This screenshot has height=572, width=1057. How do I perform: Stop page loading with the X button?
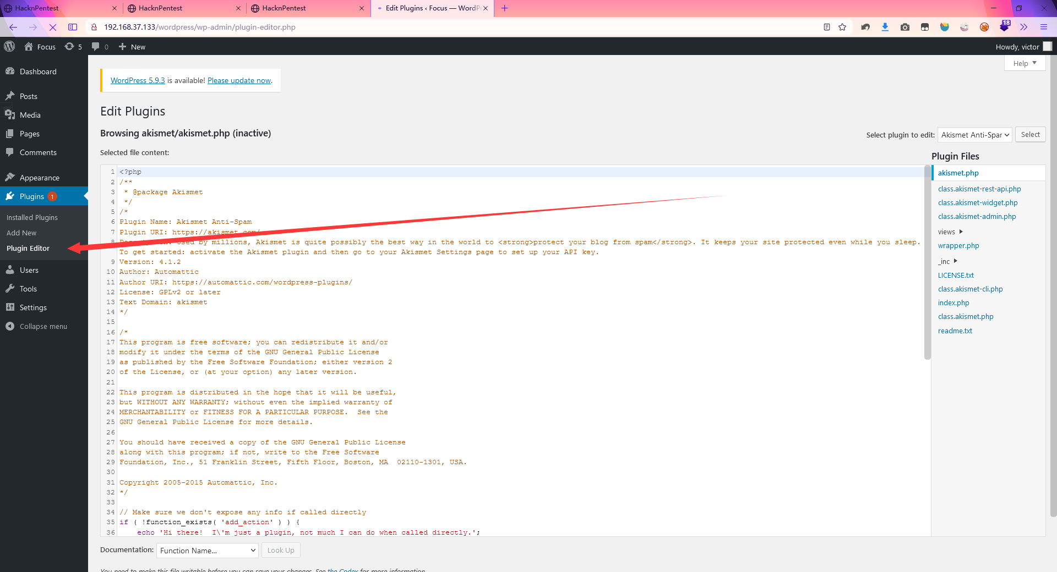click(x=53, y=27)
